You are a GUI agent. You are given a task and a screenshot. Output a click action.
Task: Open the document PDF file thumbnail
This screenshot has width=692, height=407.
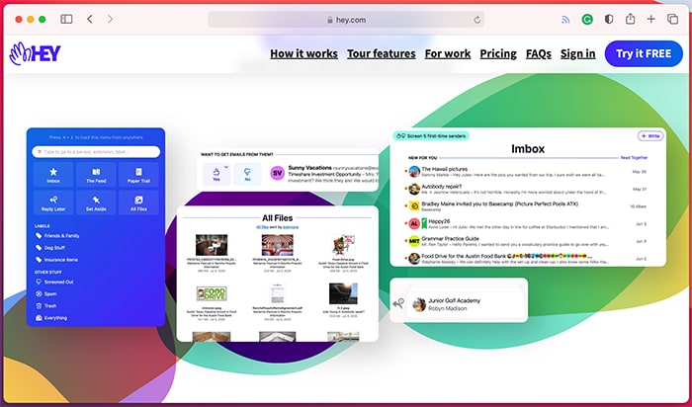click(x=277, y=293)
